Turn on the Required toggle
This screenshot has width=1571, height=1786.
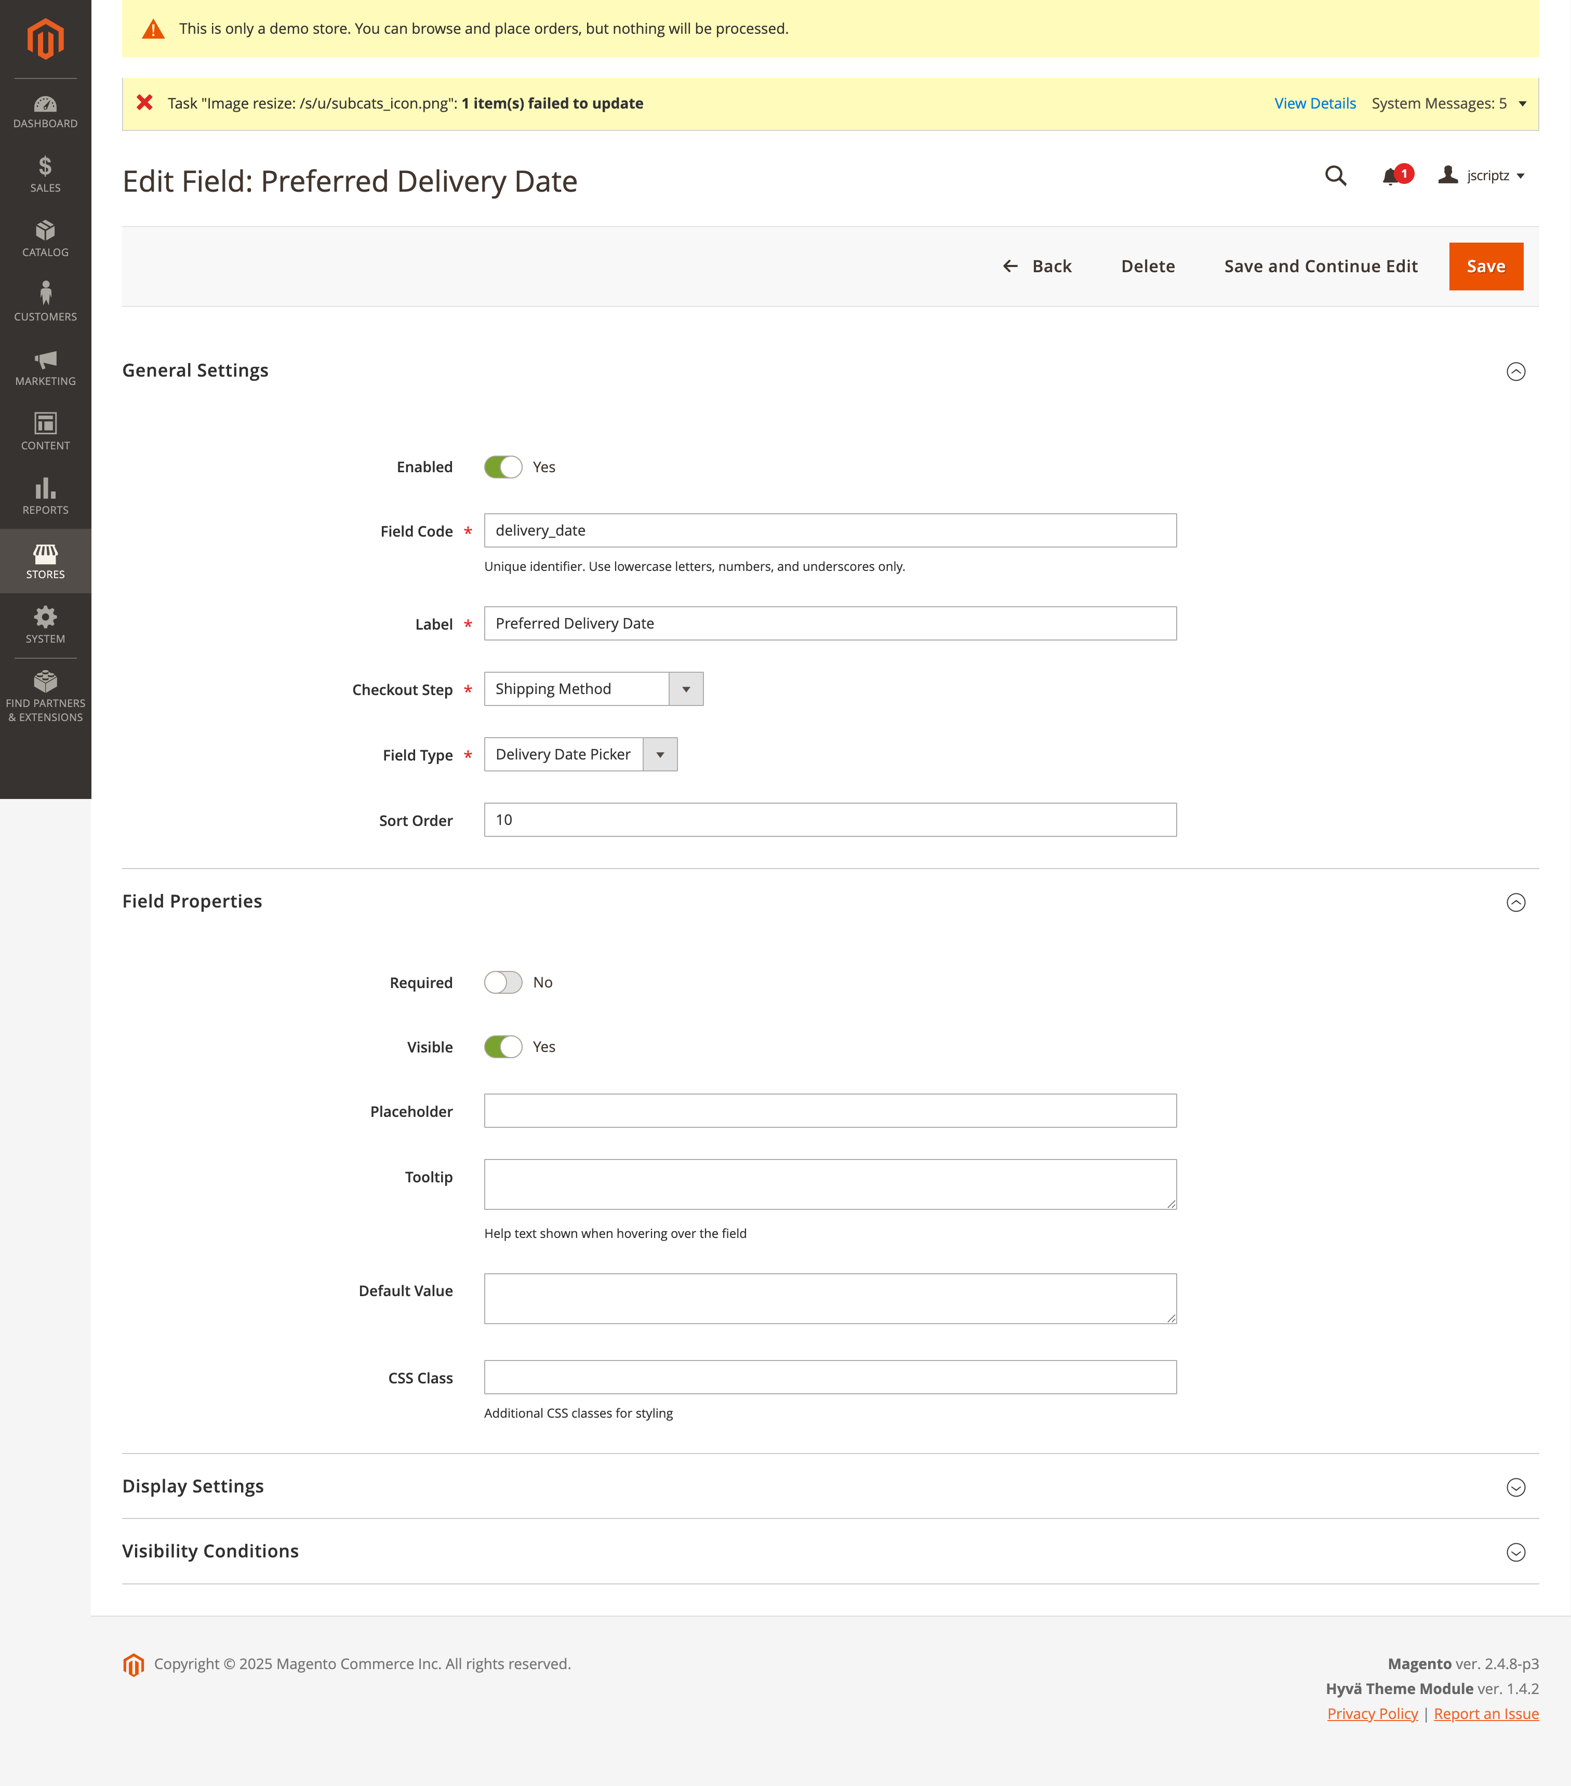[503, 982]
